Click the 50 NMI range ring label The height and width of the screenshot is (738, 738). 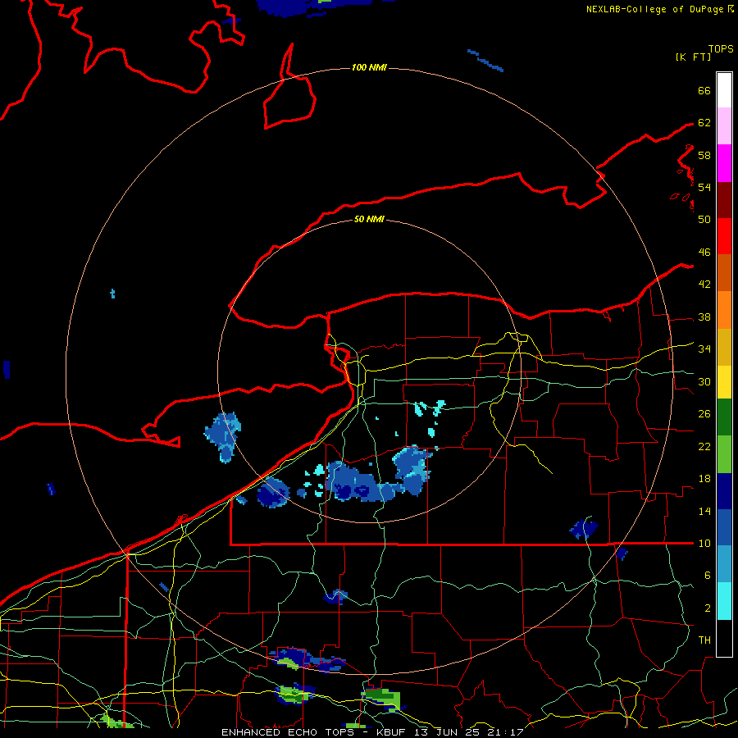point(369,219)
